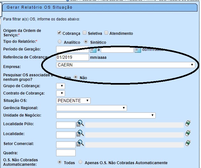Open calendar for end of Período de Geração
The width and height of the screenshot is (201, 168).
point(138,50)
